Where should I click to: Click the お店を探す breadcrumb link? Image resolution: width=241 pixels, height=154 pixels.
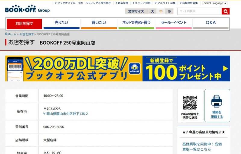coord(27,34)
